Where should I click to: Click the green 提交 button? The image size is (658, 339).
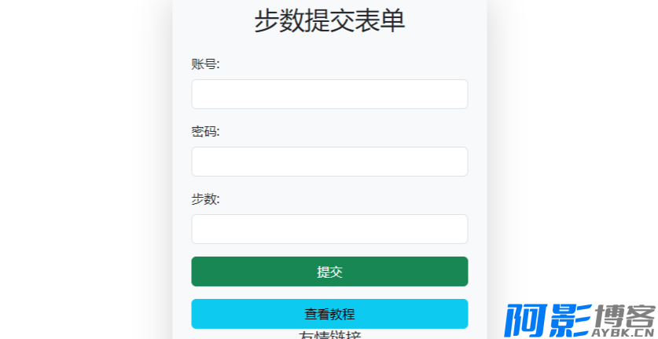tap(329, 272)
